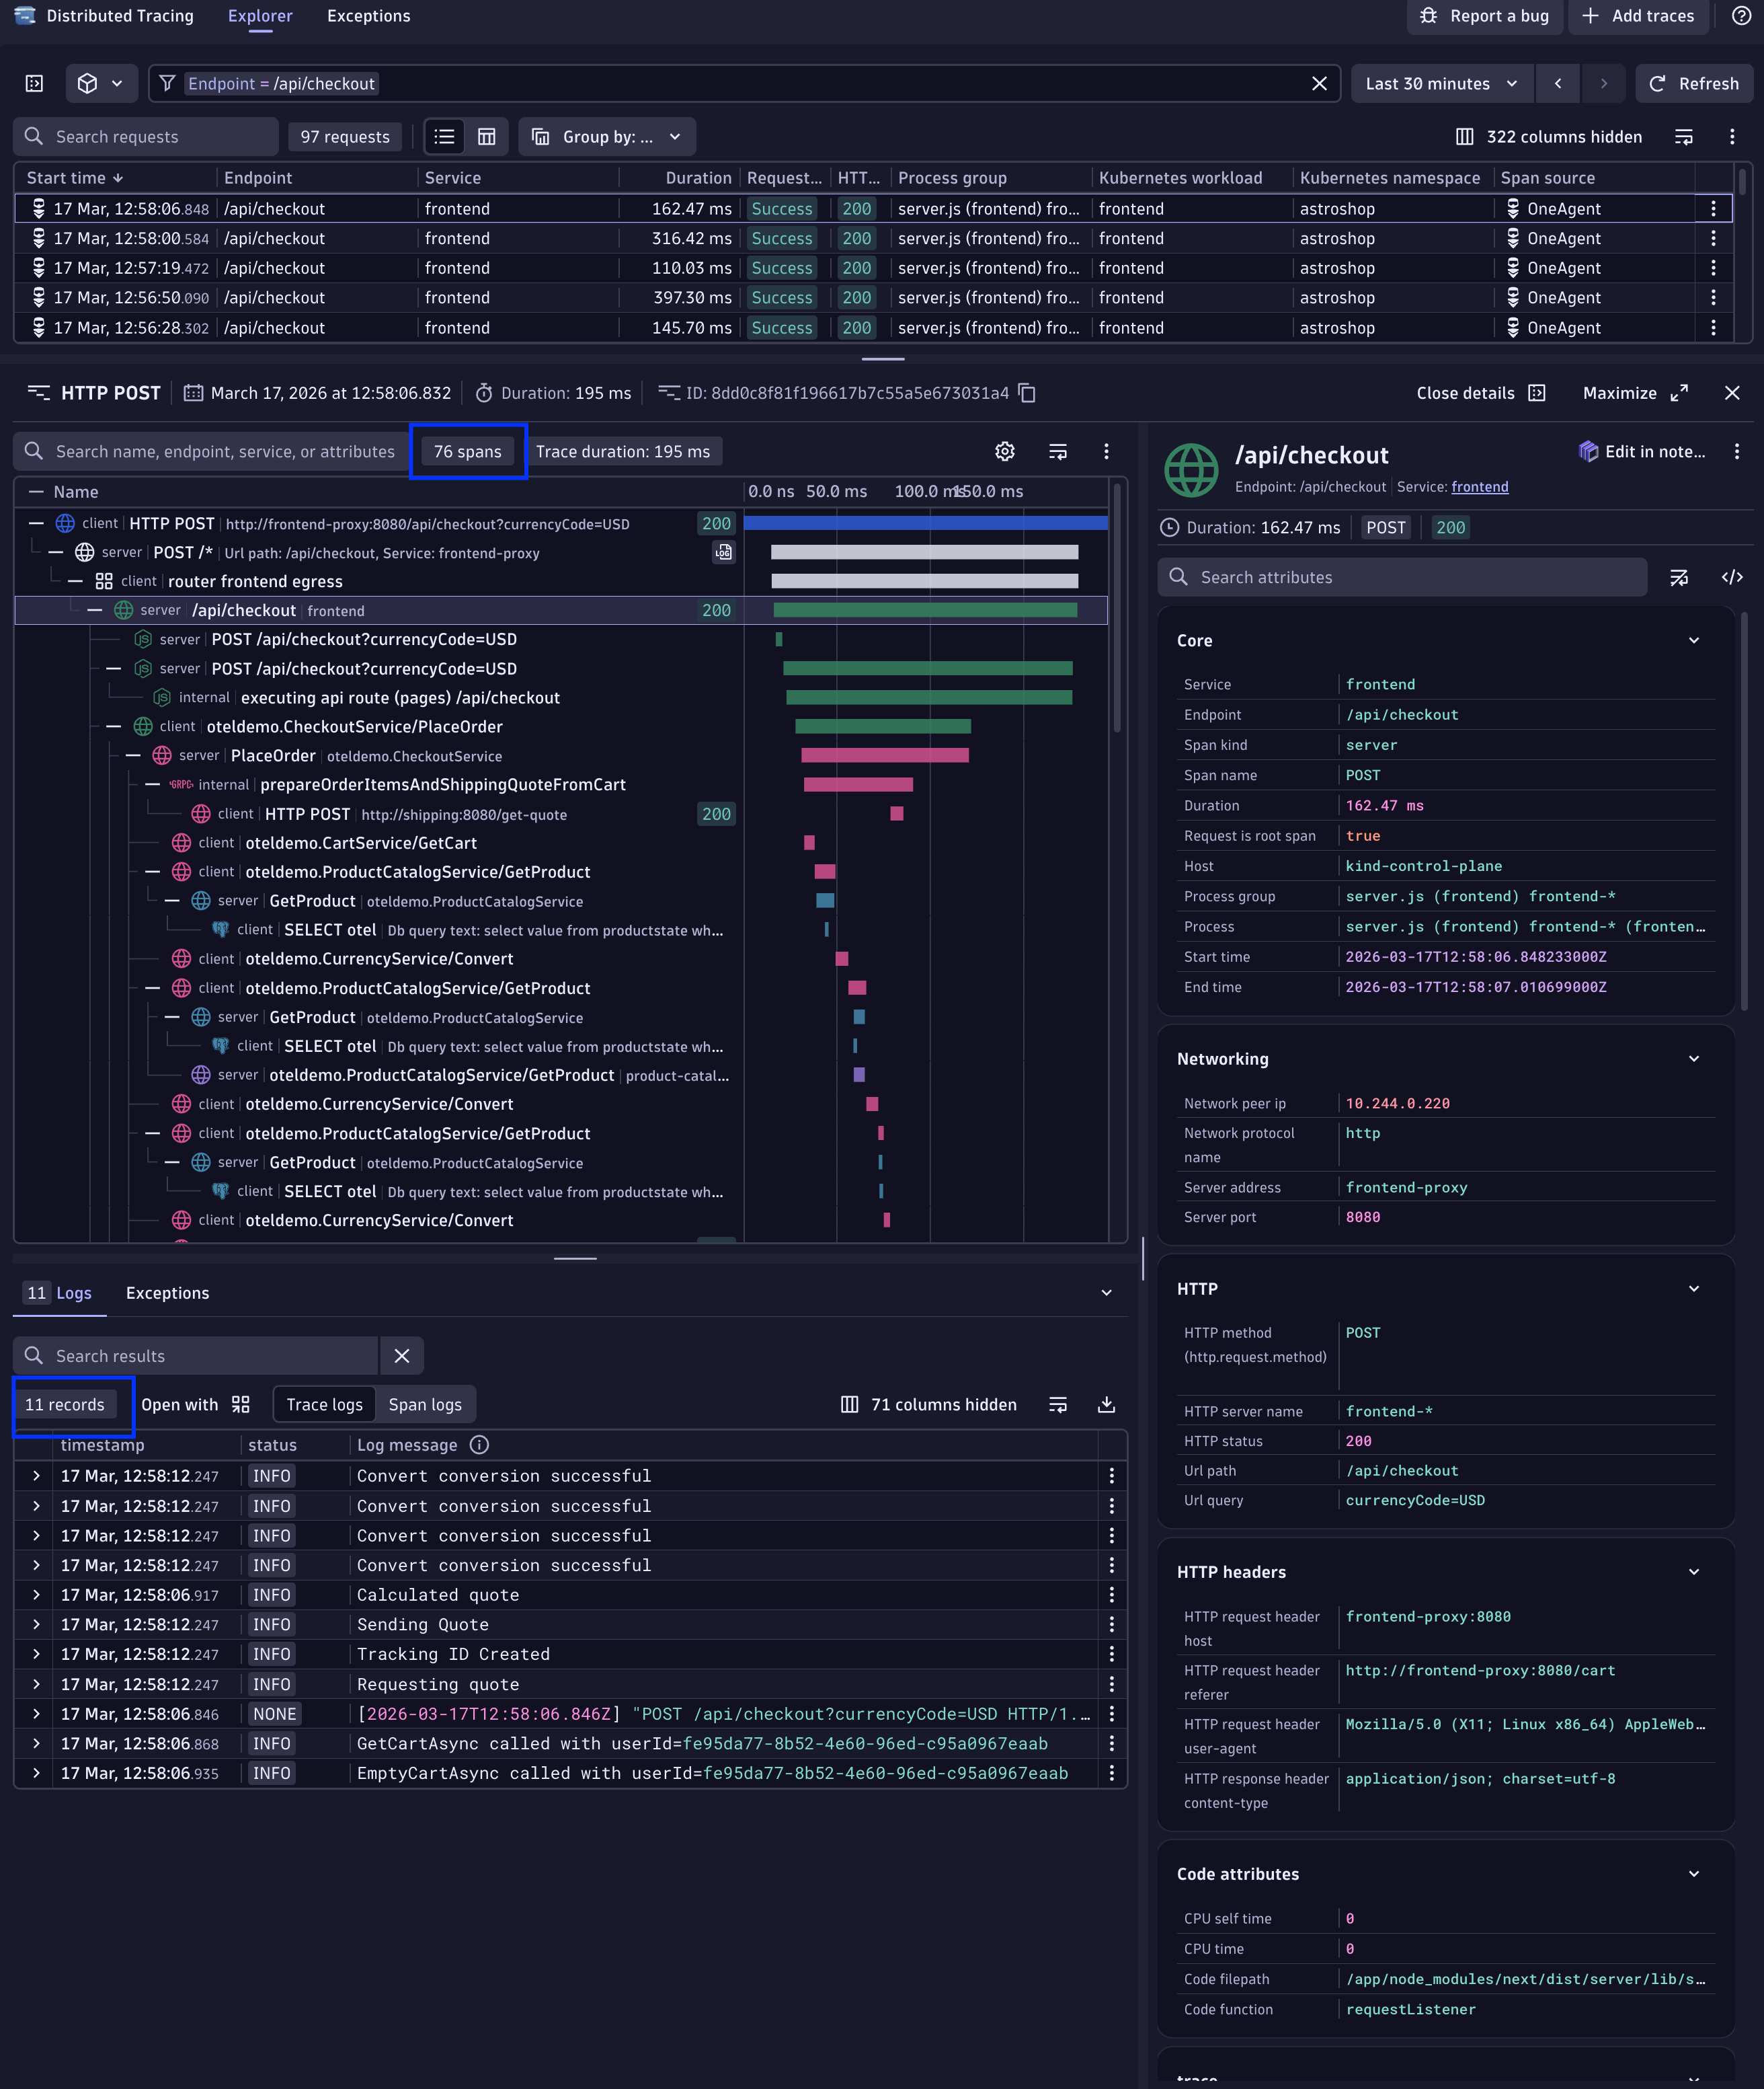Copy the trace ID to clipboard
1764x2089 pixels.
click(x=1027, y=393)
